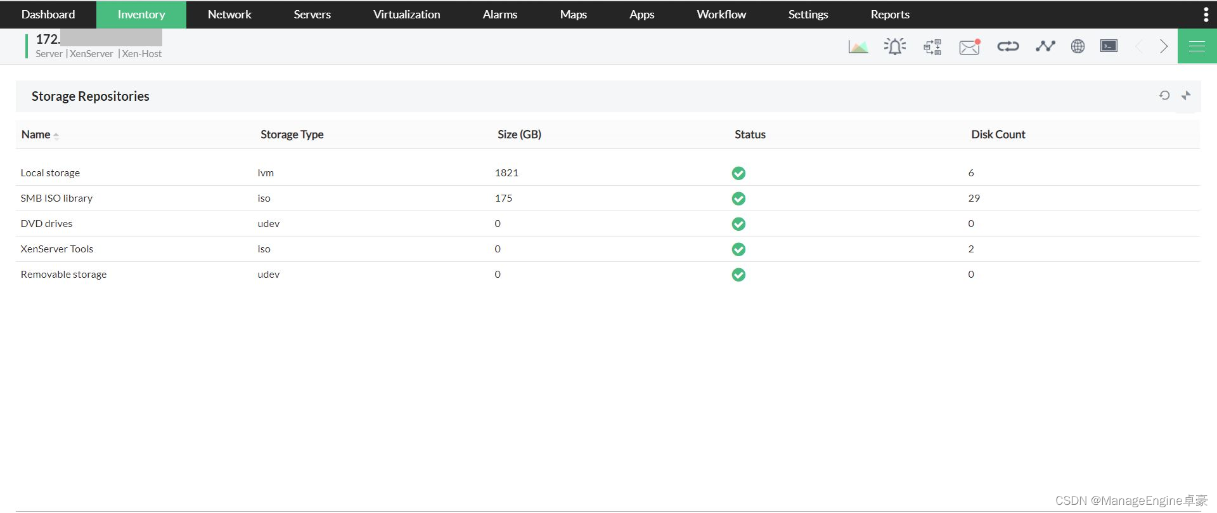Viewport: 1217px width, 513px height.
Task: Go to the Workflow tab
Action: click(721, 15)
